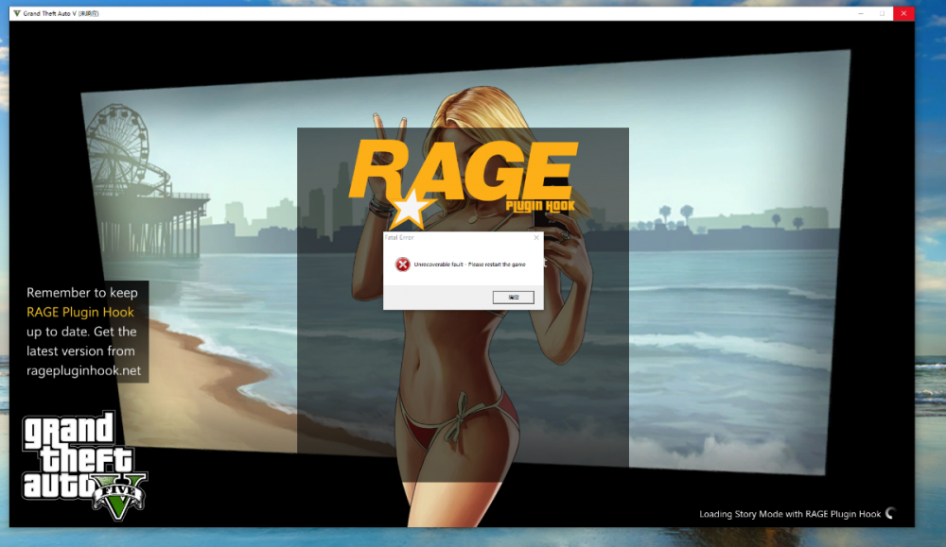Close the Fatal Error dialog with X
946x547 pixels.
535,238
